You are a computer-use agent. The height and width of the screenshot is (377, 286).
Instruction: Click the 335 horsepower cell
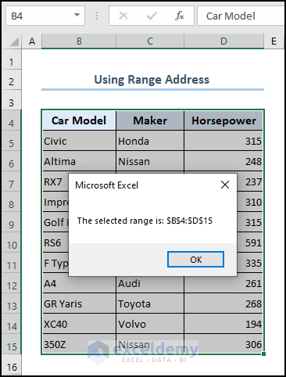tap(250, 263)
